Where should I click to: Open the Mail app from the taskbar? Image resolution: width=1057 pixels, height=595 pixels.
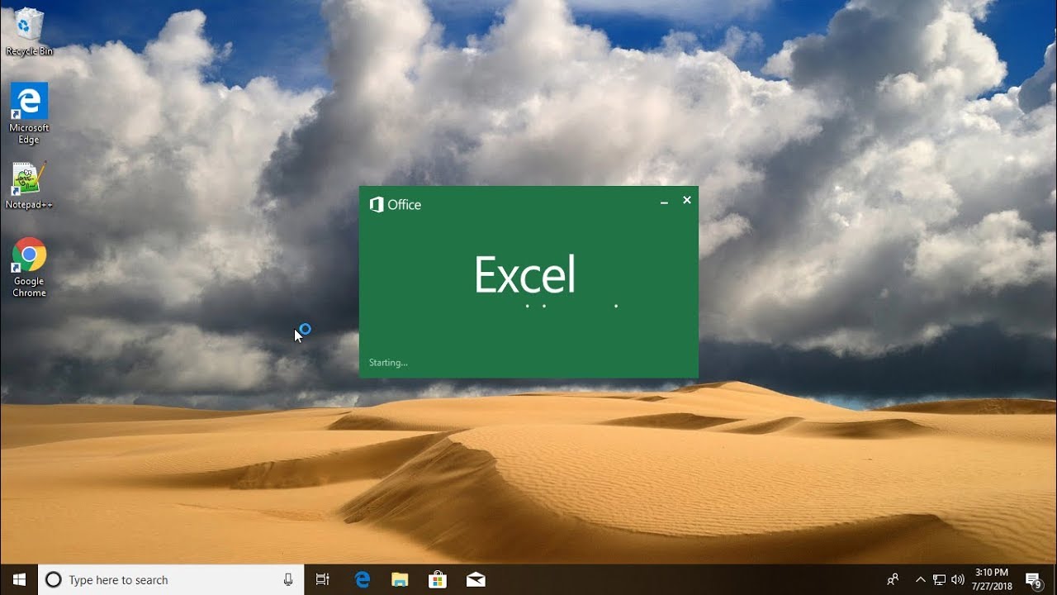(x=476, y=580)
